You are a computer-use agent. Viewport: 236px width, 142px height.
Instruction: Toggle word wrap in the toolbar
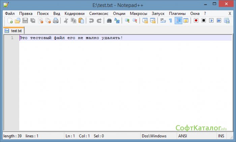(163, 21)
